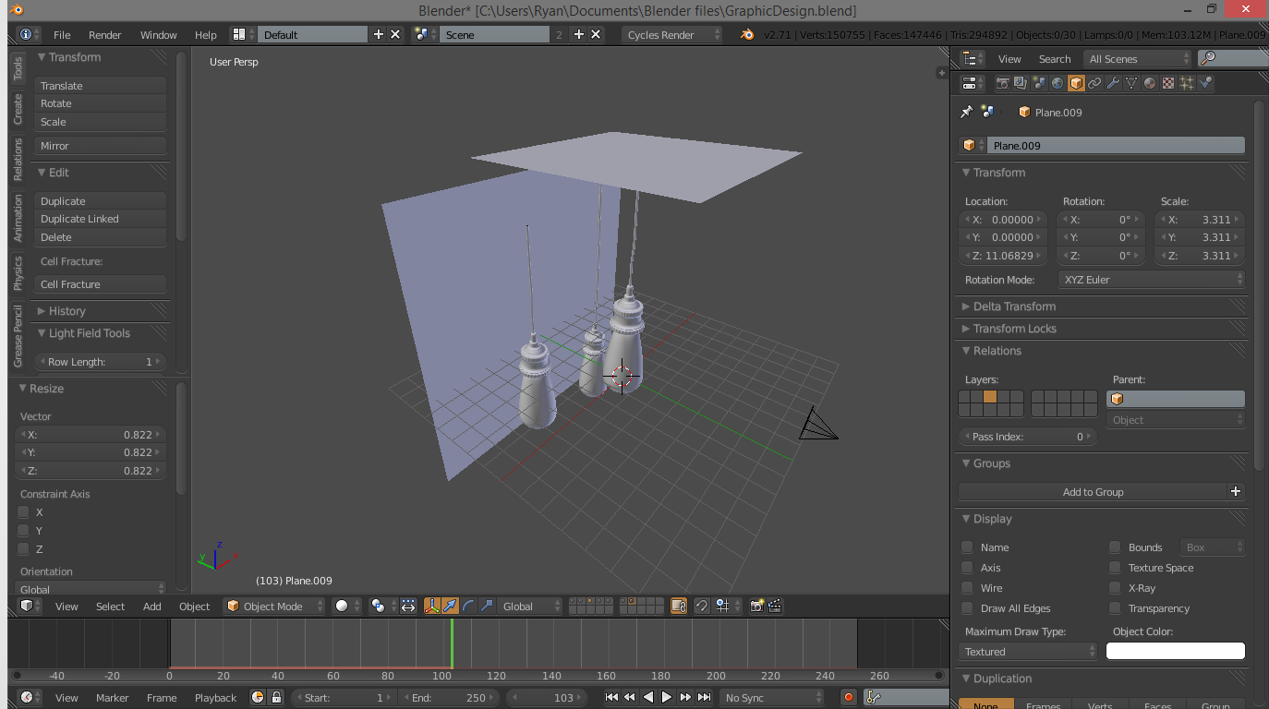Switch to the Create tool shelf tab
Screen dimensions: 1269x709
pos(18,109)
